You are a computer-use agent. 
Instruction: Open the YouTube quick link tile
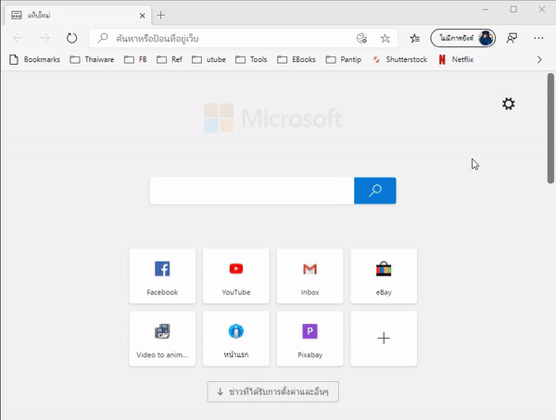[x=236, y=277]
